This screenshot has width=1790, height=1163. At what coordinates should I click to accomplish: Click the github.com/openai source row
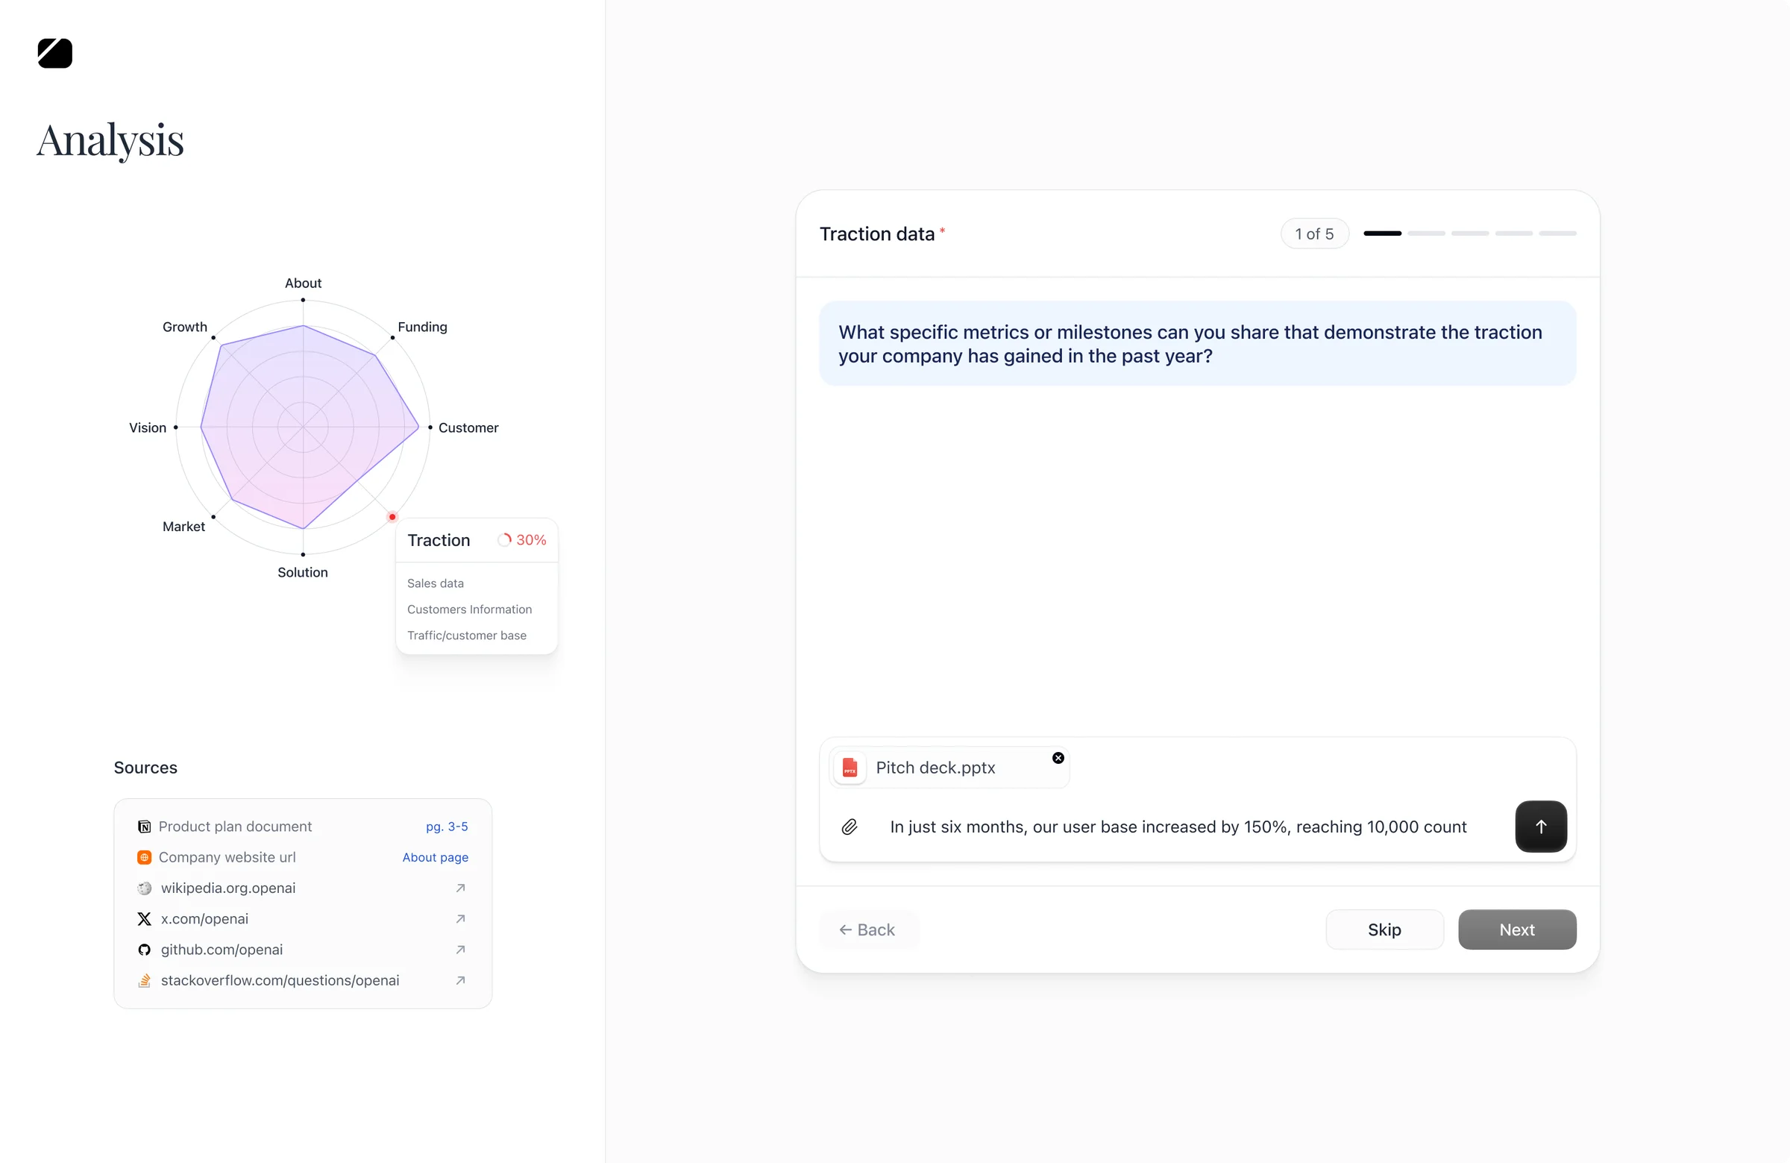(x=303, y=950)
